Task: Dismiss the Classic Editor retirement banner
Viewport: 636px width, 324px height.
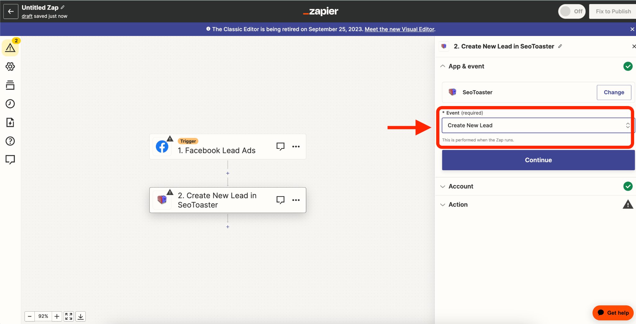Action: click(632, 29)
